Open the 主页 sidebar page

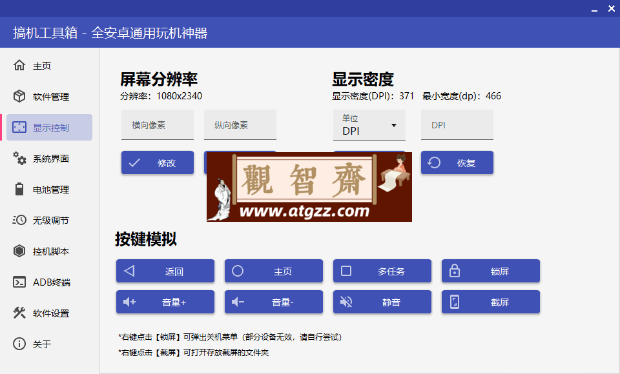pyautogui.click(x=50, y=65)
